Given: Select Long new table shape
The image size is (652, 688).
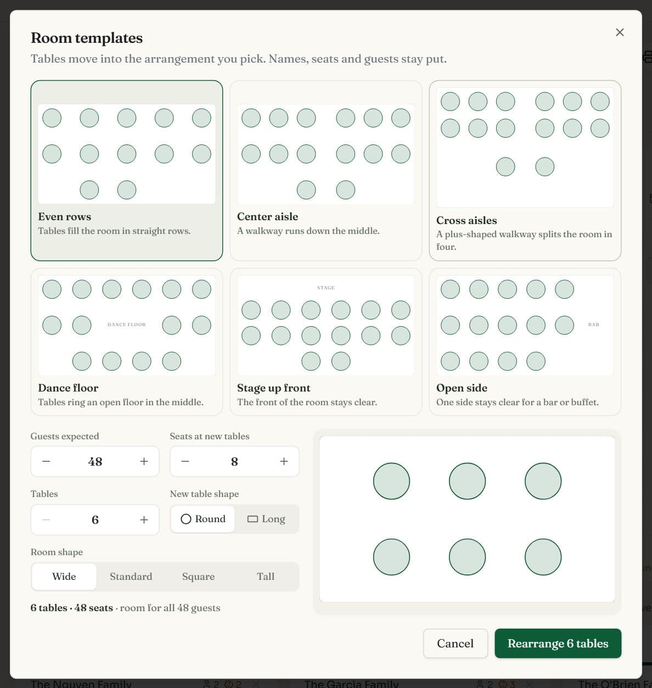Looking at the screenshot, I should click(x=266, y=519).
